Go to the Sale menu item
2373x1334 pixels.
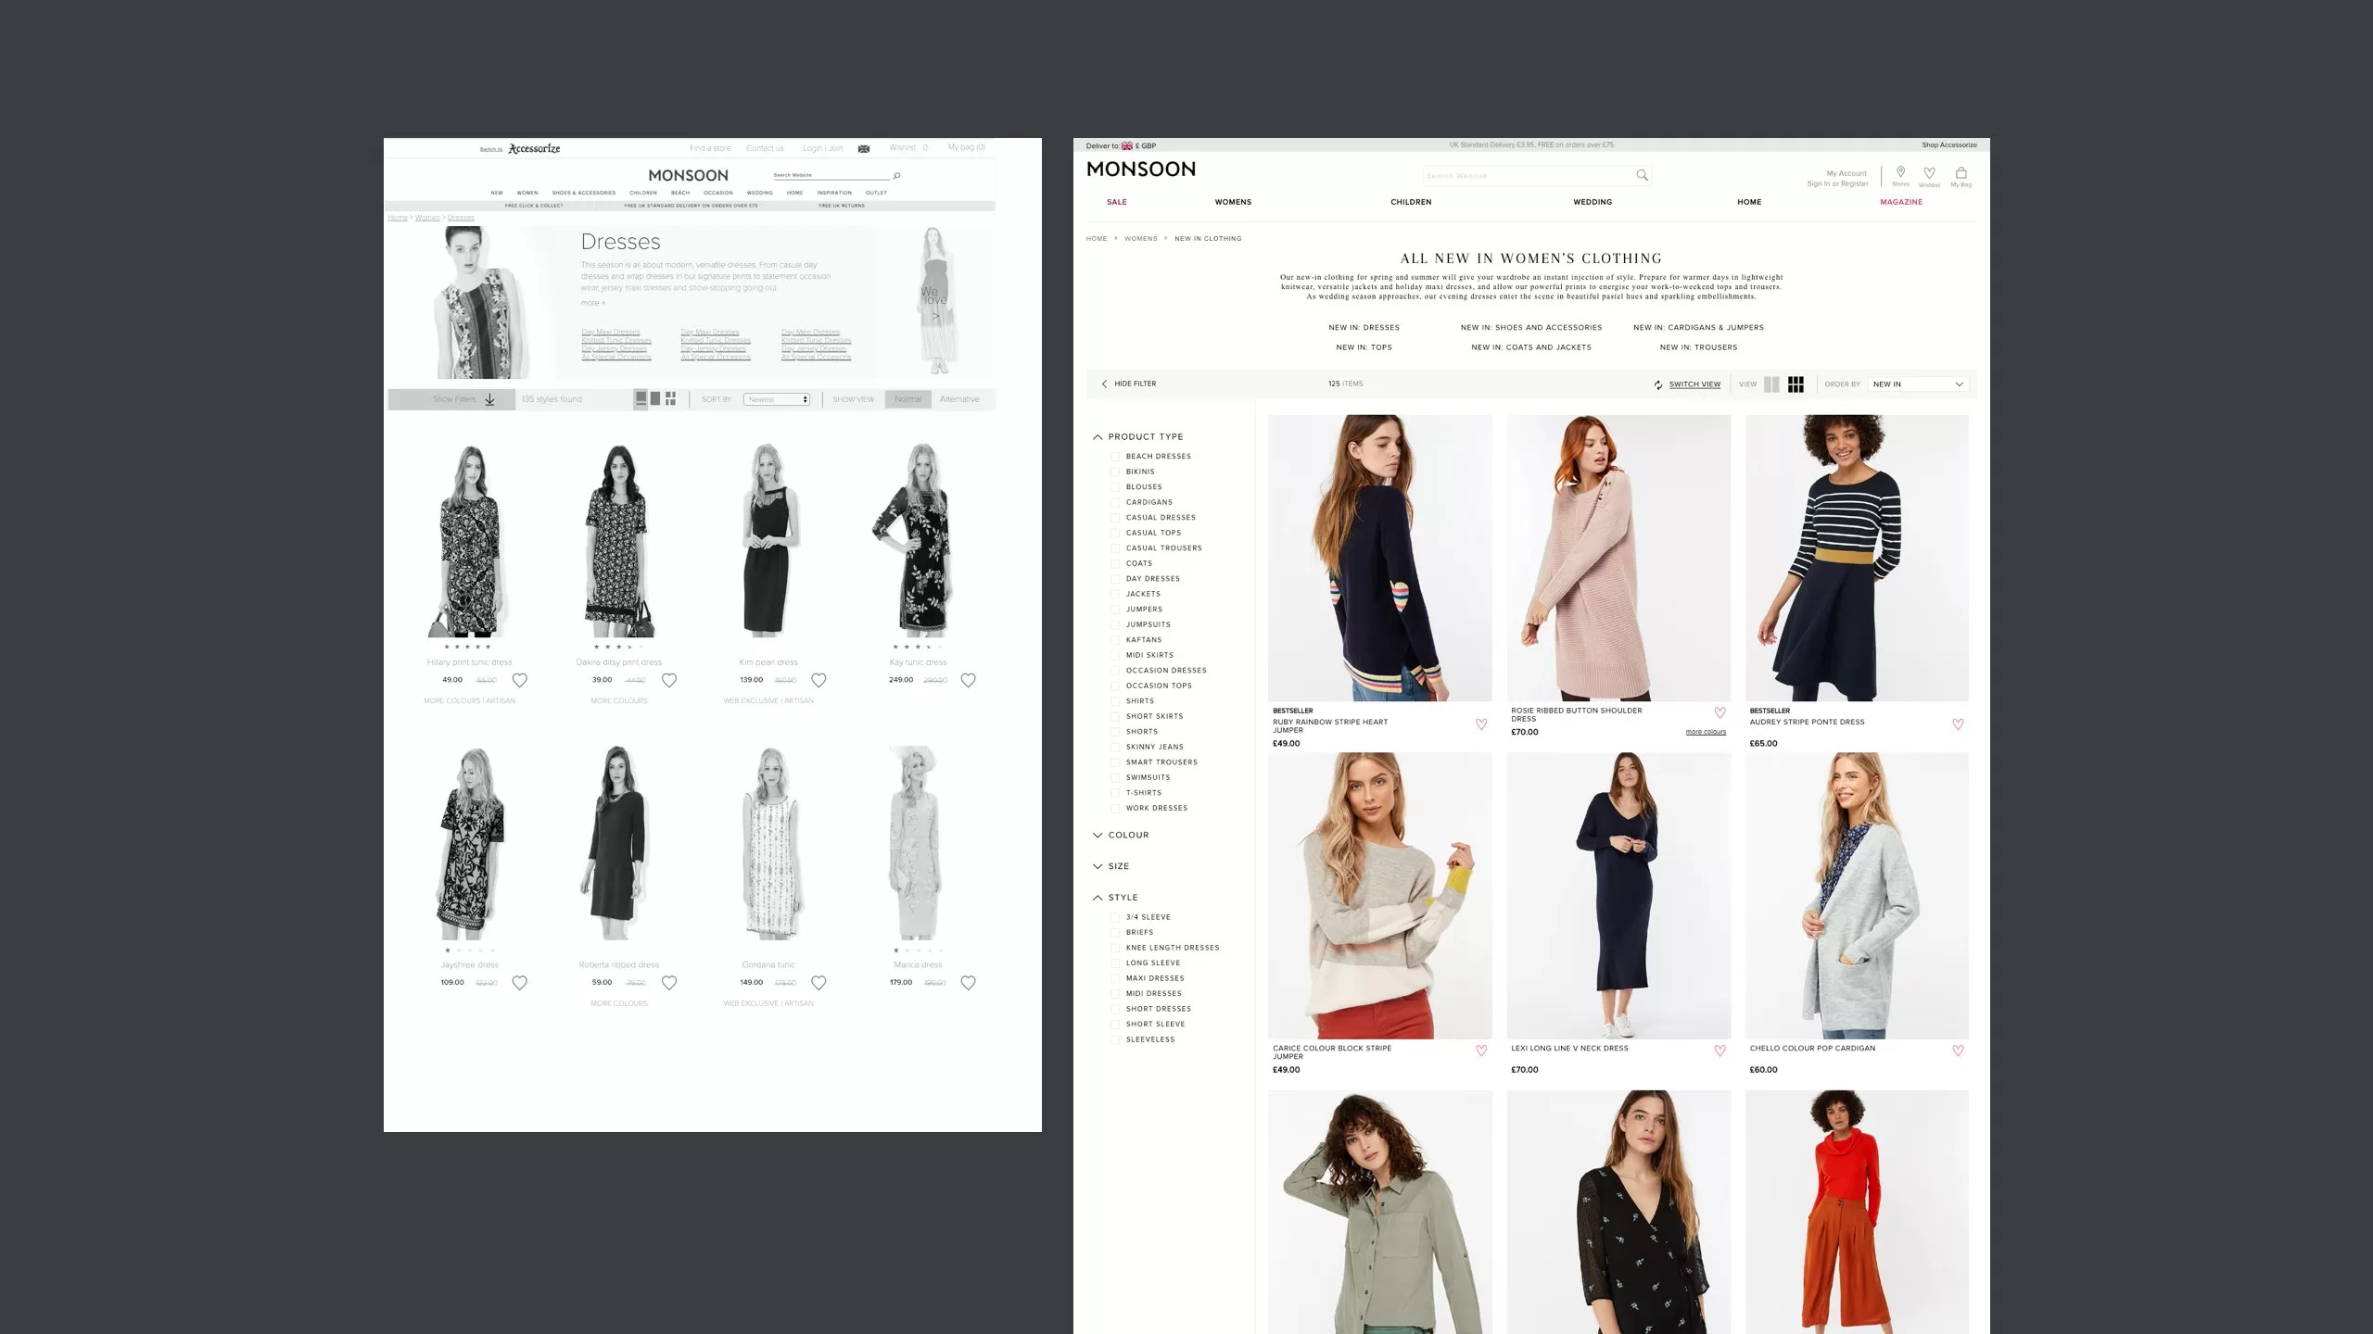coord(1116,202)
